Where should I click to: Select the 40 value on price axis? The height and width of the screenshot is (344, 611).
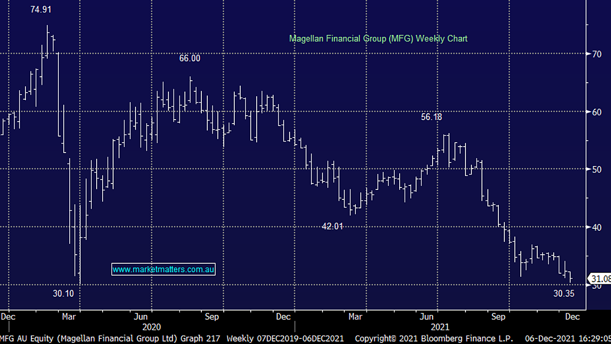pos(597,227)
